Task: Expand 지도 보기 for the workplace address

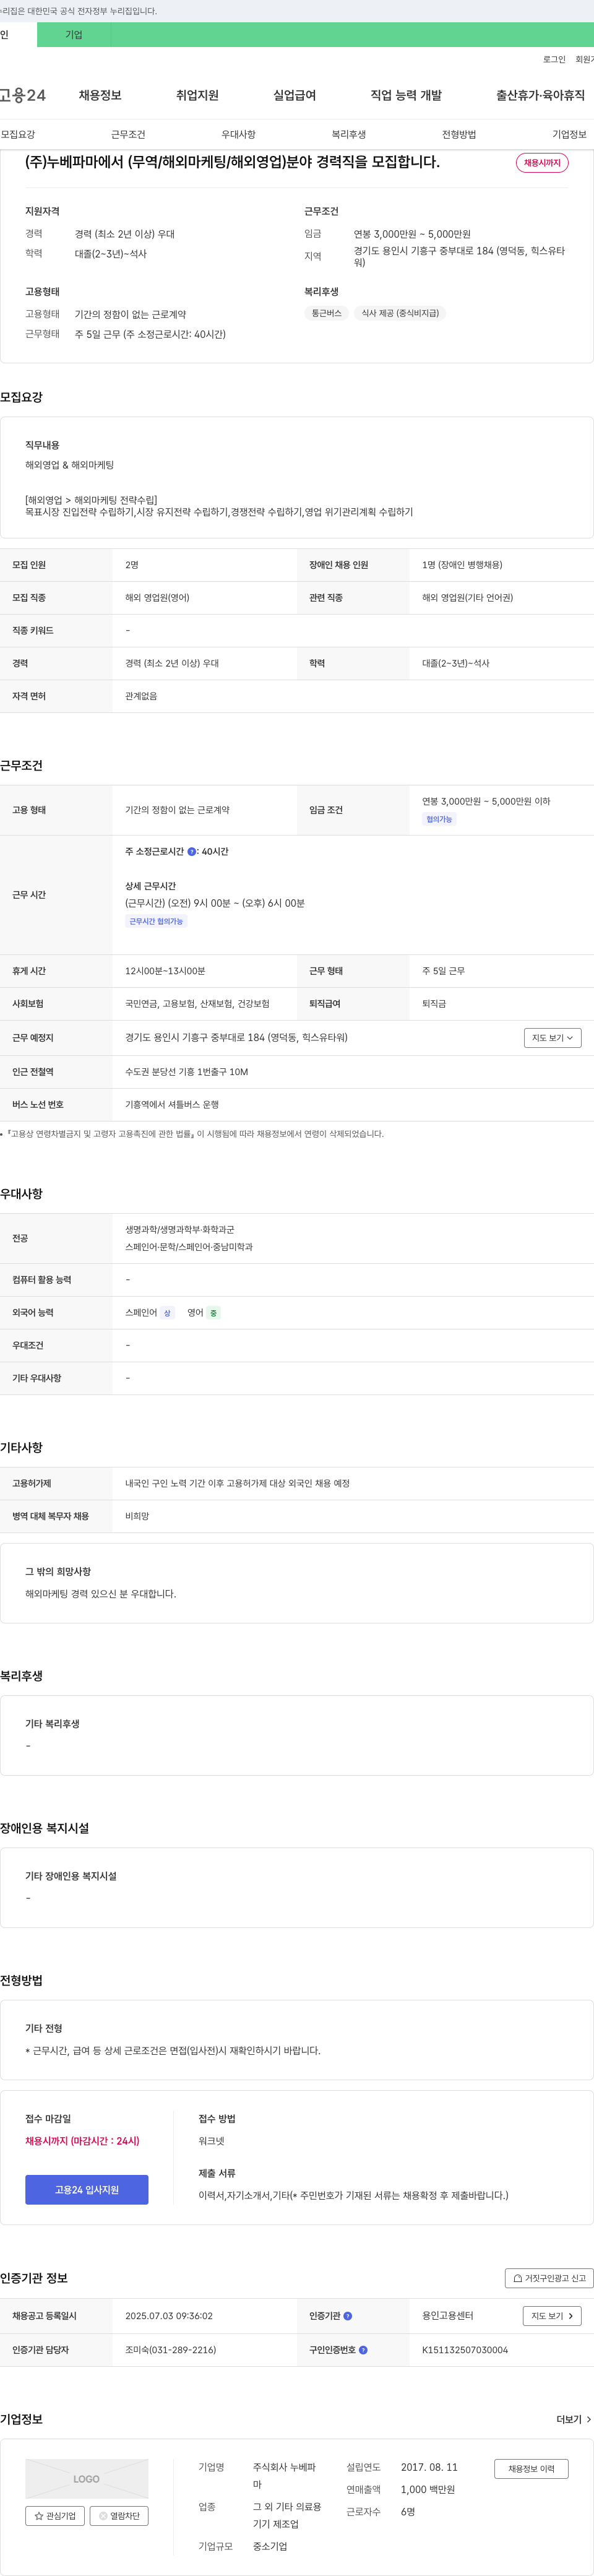Action: (x=552, y=1038)
